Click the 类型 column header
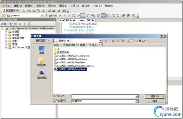183x119 pixels. pos(82,45)
